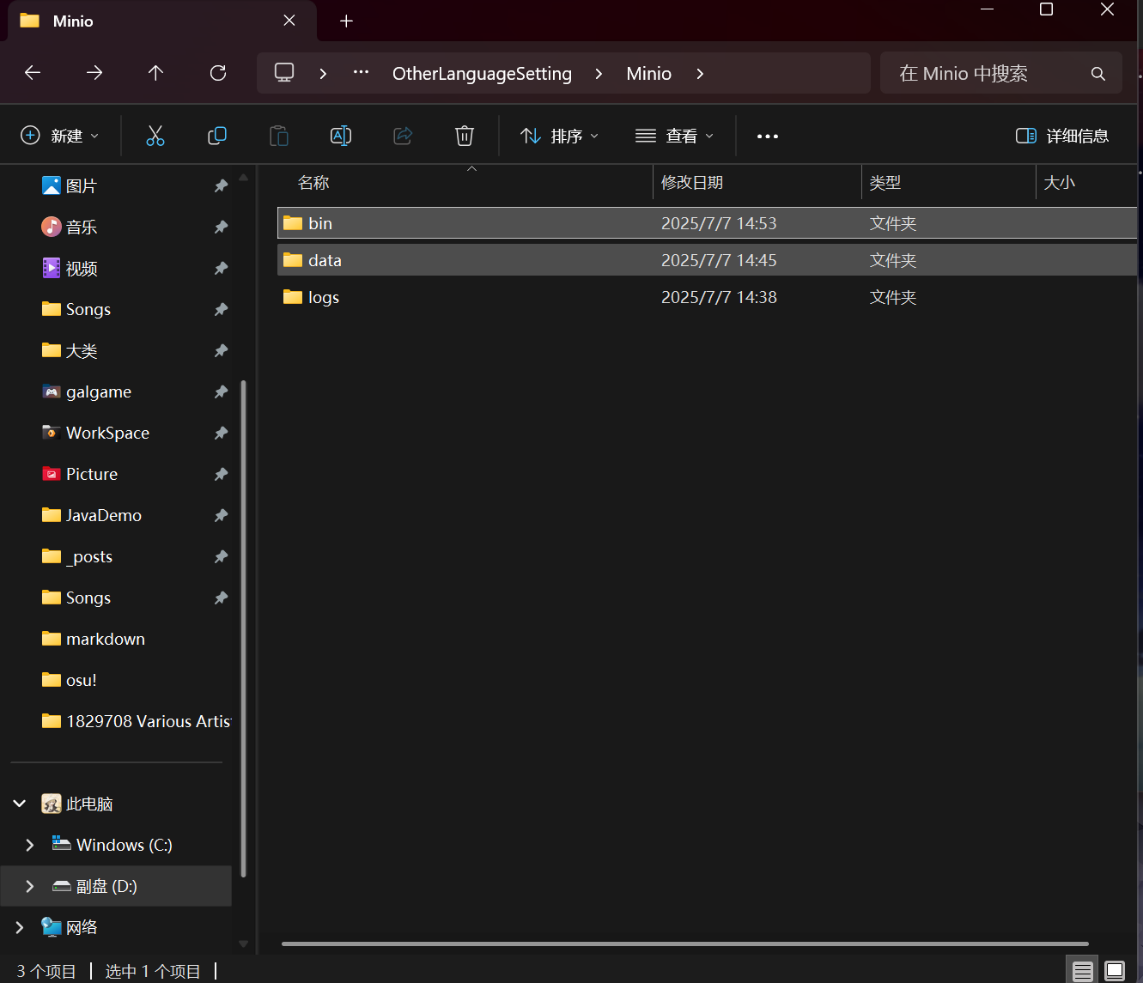Open the 排序 sort dropdown
Screen dimensions: 1143x983
[x=559, y=136]
